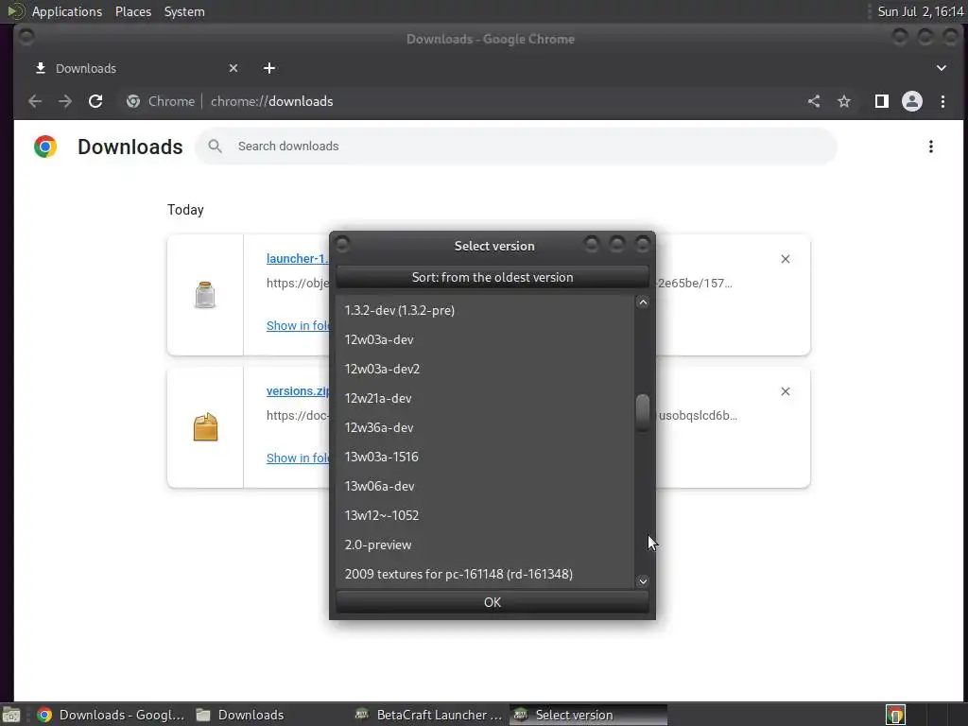The height and width of the screenshot is (726, 968).
Task: Click show desktop icon in taskbar
Action: [11, 715]
